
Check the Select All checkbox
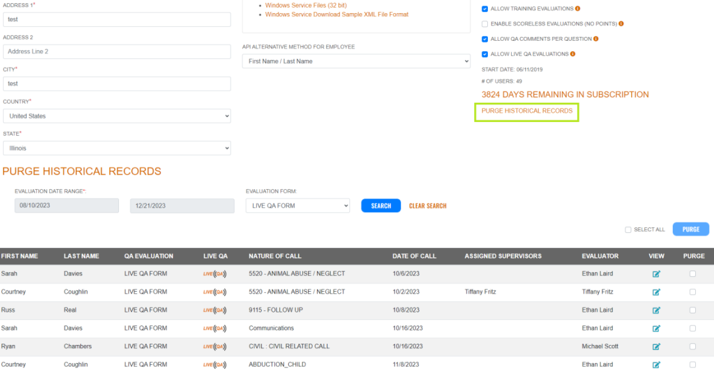pos(628,230)
